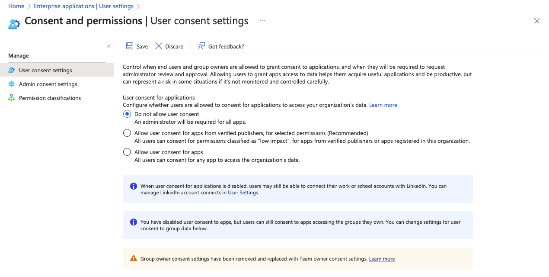Collapse the left navigation menu
This screenshot has width=549, height=277.
coord(109,46)
